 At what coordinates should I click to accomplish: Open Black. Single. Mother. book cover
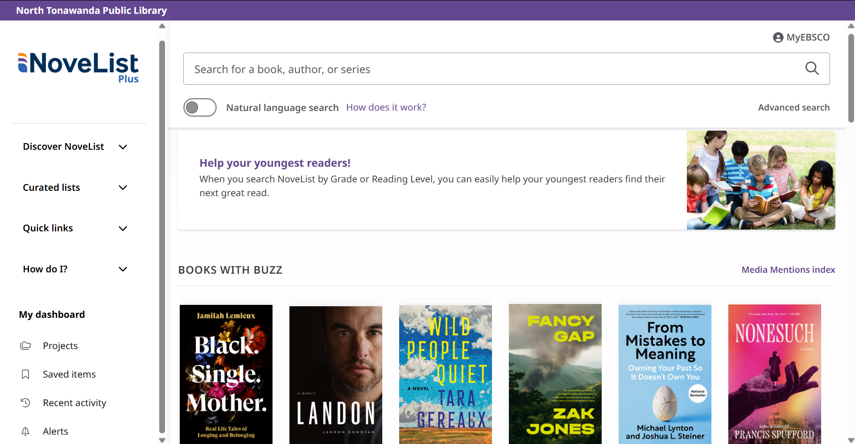pos(226,374)
